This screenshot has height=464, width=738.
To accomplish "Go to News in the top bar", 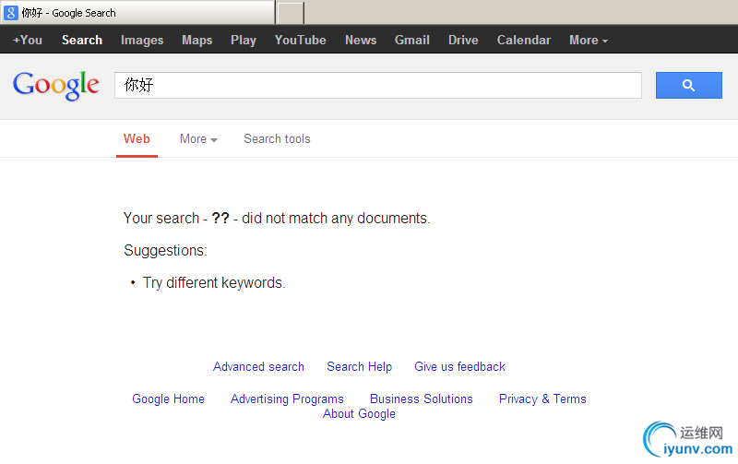I will [361, 40].
